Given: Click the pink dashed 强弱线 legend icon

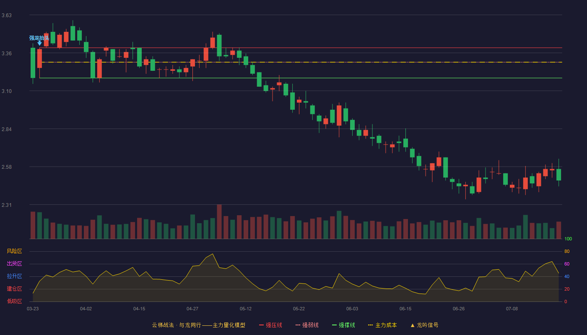Looking at the screenshot, I should click(x=298, y=325).
